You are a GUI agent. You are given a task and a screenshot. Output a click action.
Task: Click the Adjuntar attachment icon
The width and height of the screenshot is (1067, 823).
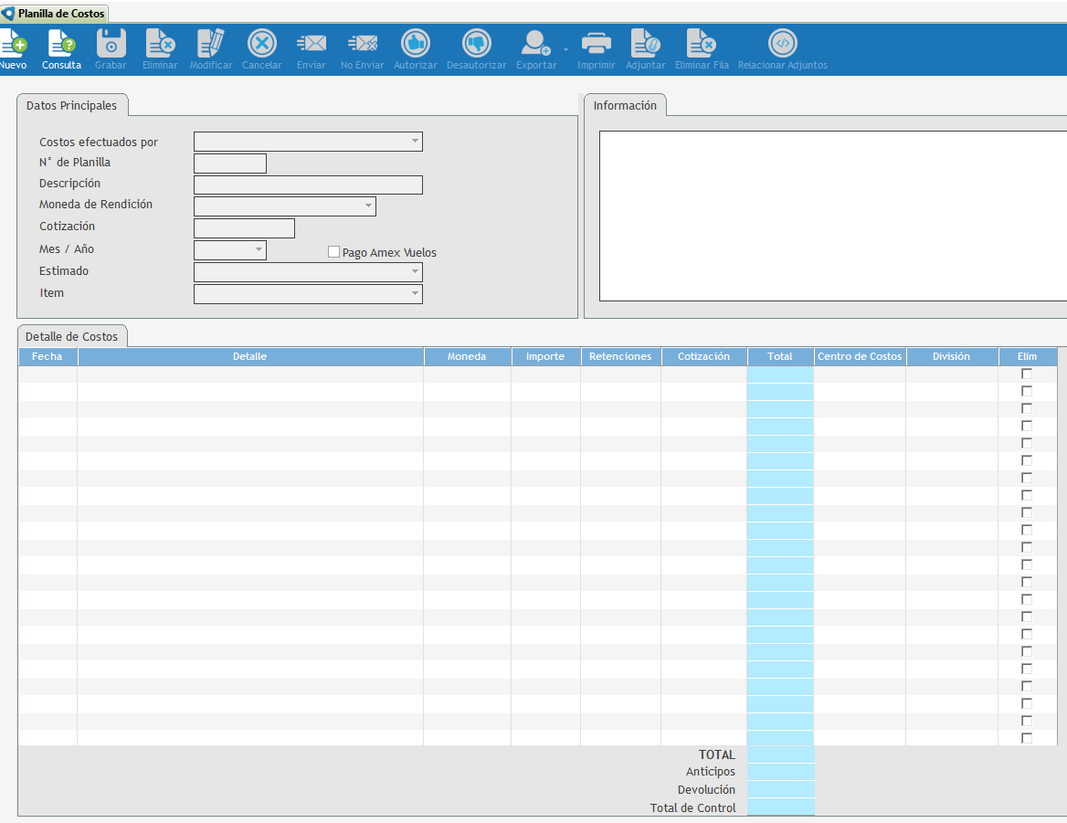645,44
